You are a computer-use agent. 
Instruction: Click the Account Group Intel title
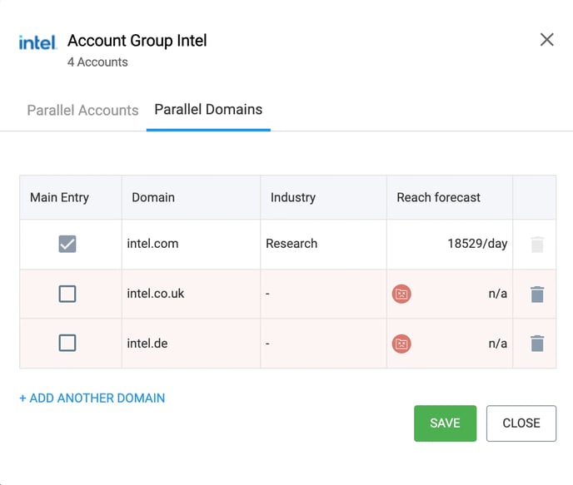click(x=137, y=41)
